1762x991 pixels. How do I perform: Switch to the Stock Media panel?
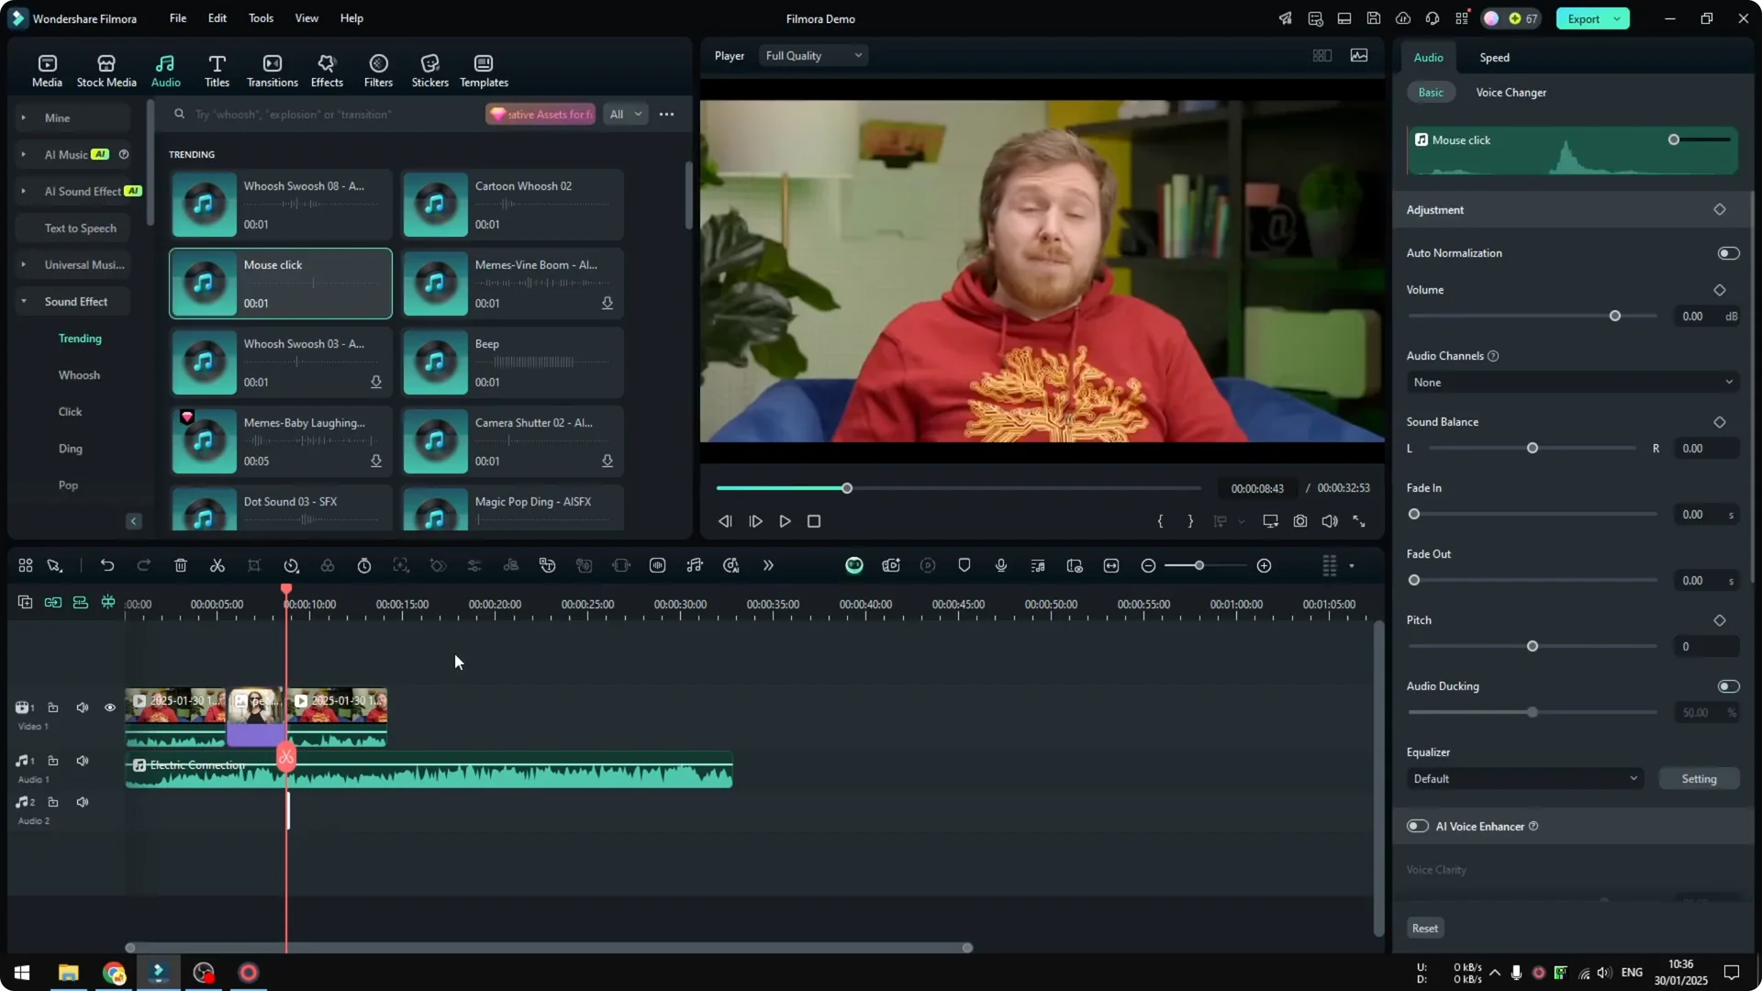click(x=106, y=69)
